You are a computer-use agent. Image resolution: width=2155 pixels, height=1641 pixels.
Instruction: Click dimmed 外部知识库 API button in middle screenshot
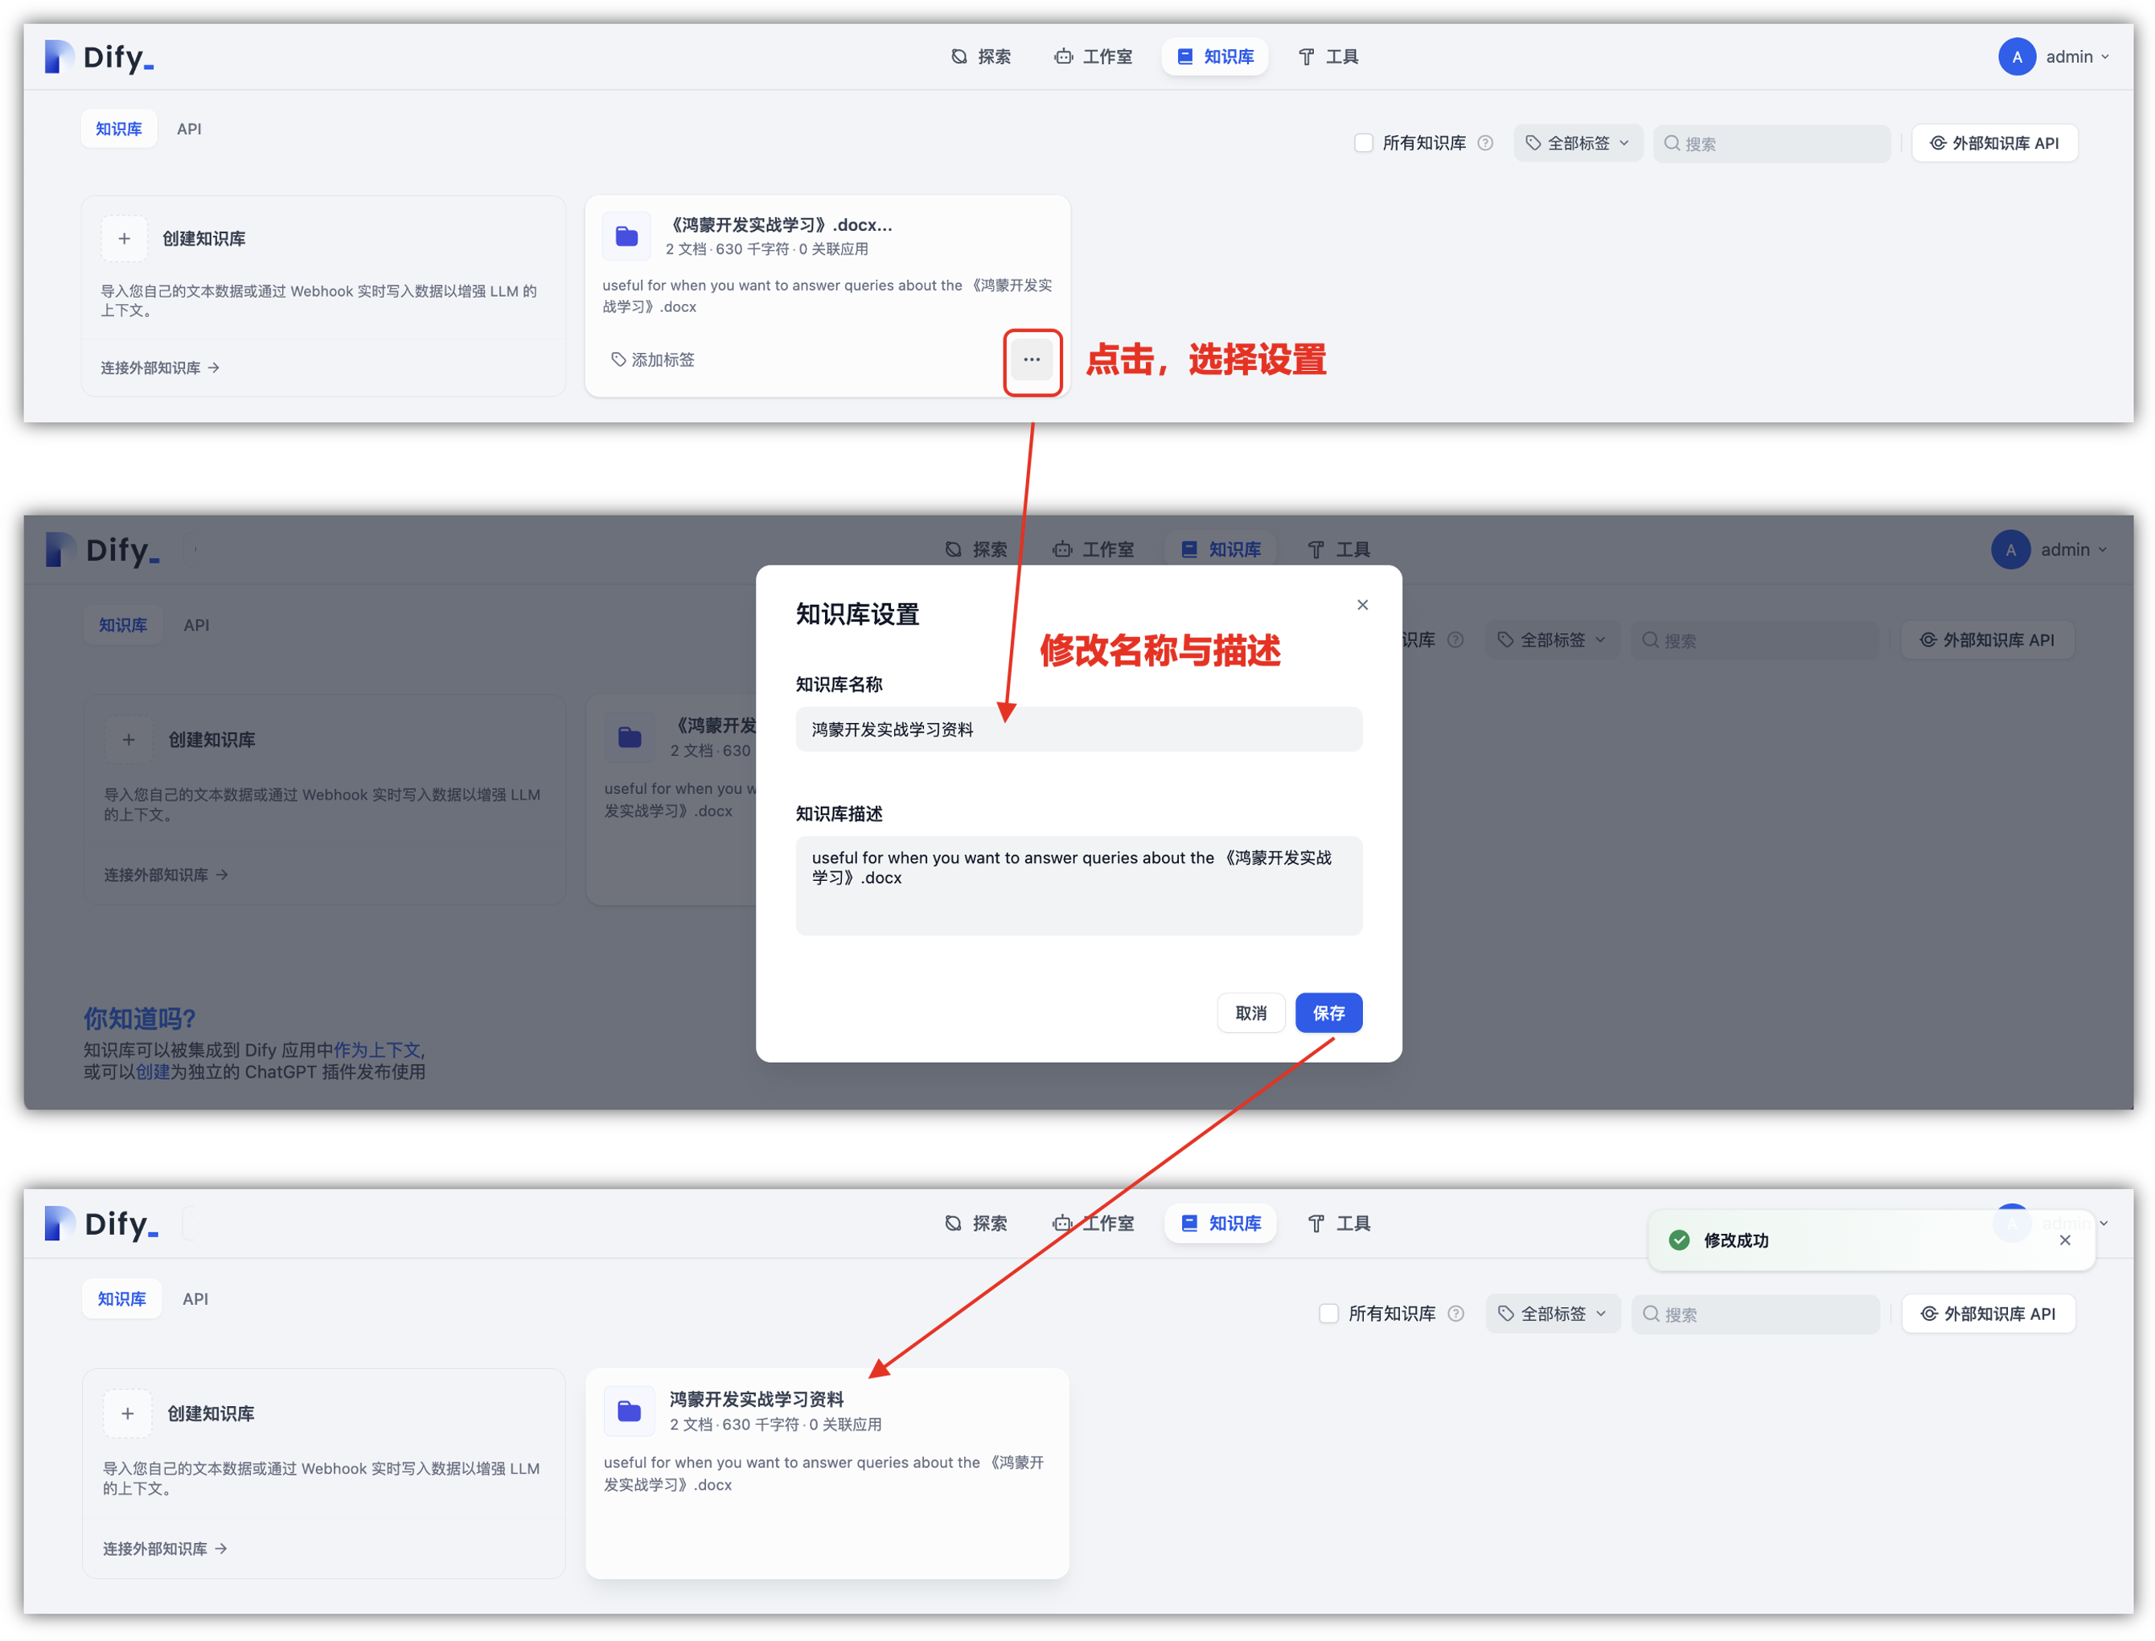click(x=1987, y=640)
